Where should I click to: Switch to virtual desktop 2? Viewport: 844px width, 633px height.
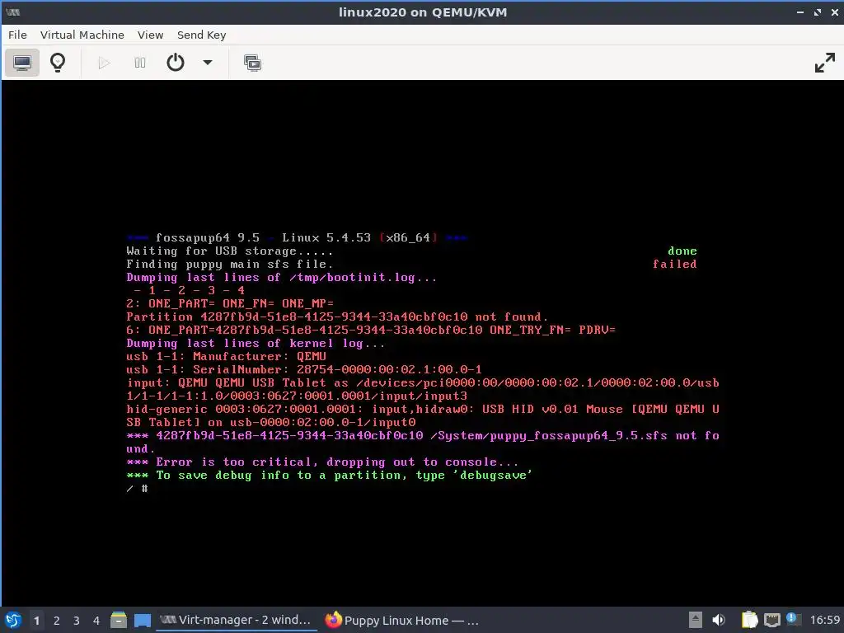click(x=57, y=621)
